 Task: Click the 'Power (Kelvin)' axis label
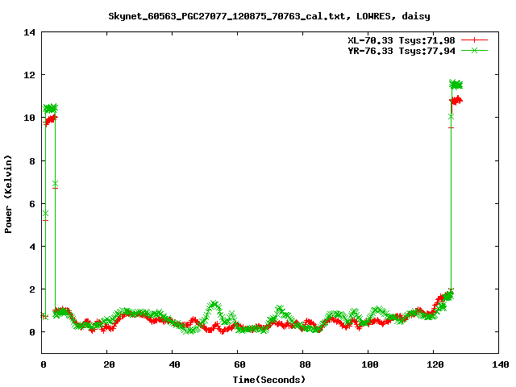(x=8, y=194)
